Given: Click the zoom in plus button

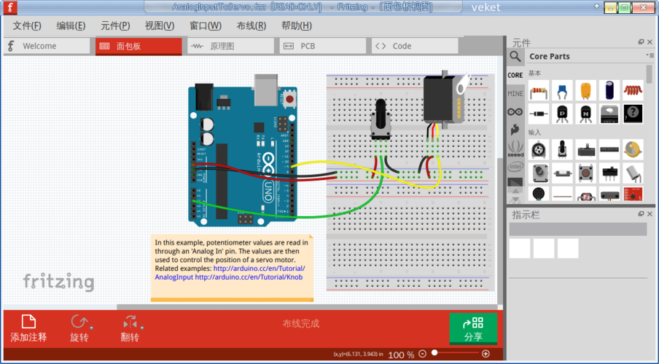Looking at the screenshot, I should point(486,354).
